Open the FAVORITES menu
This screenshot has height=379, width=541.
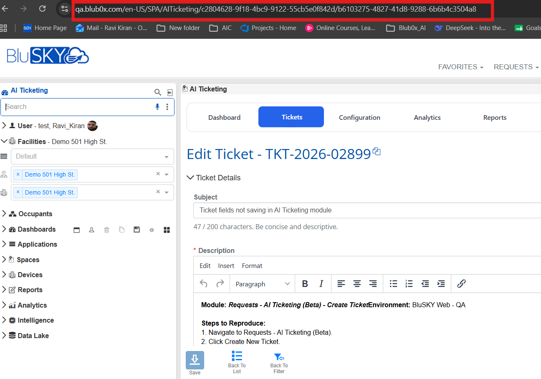[x=461, y=67]
